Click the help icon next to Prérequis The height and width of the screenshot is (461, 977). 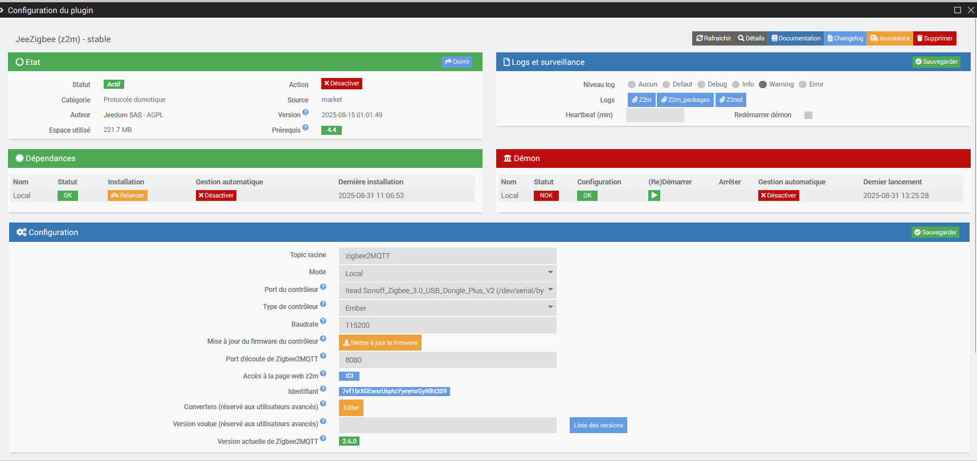point(305,128)
